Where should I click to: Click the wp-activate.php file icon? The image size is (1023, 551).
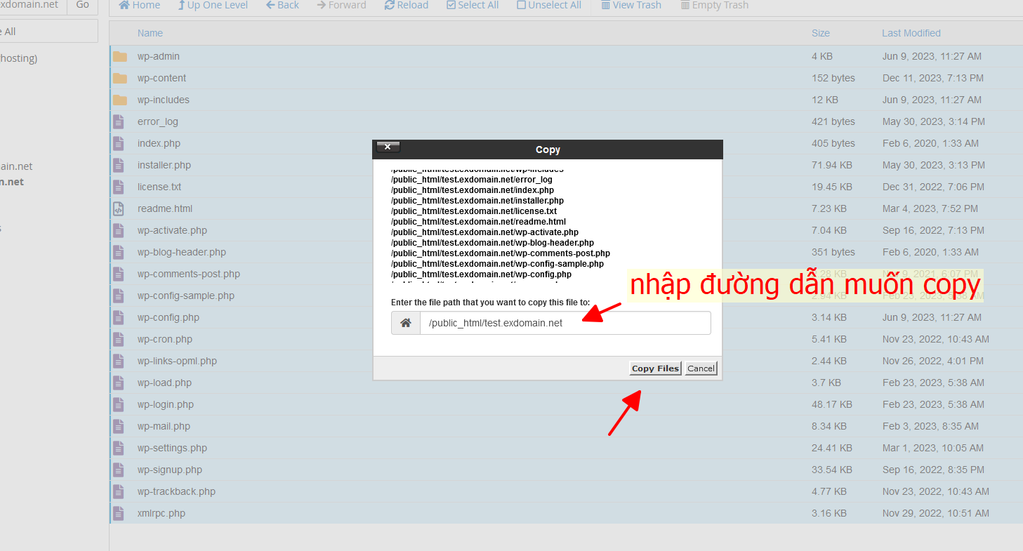119,230
